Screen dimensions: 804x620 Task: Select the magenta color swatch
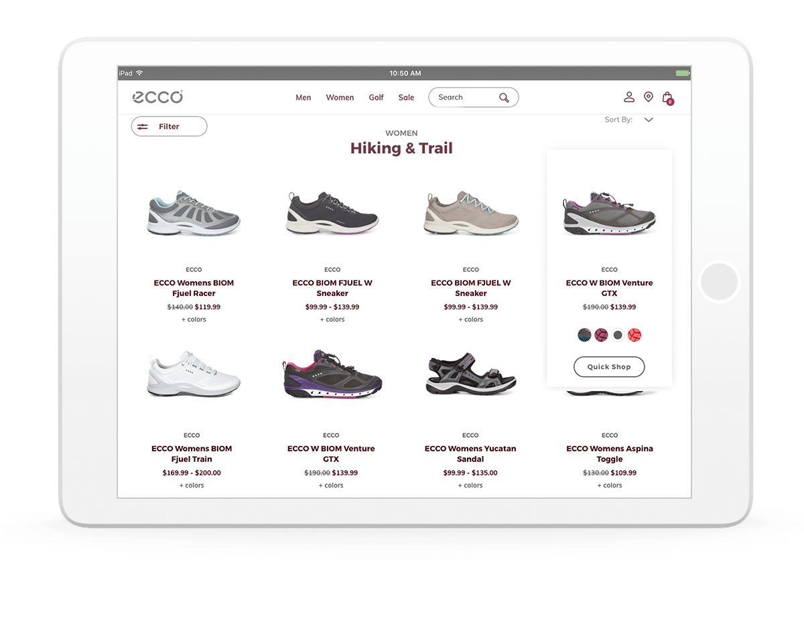[601, 335]
